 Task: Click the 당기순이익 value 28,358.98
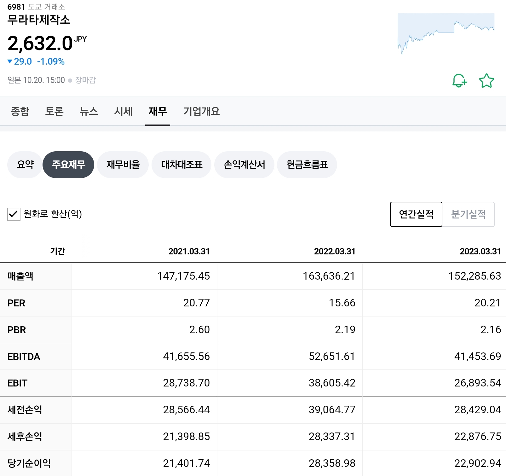click(332, 463)
